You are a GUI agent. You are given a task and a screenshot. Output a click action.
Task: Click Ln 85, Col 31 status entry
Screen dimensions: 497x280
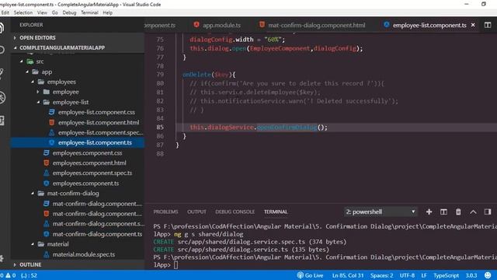tap(348, 275)
